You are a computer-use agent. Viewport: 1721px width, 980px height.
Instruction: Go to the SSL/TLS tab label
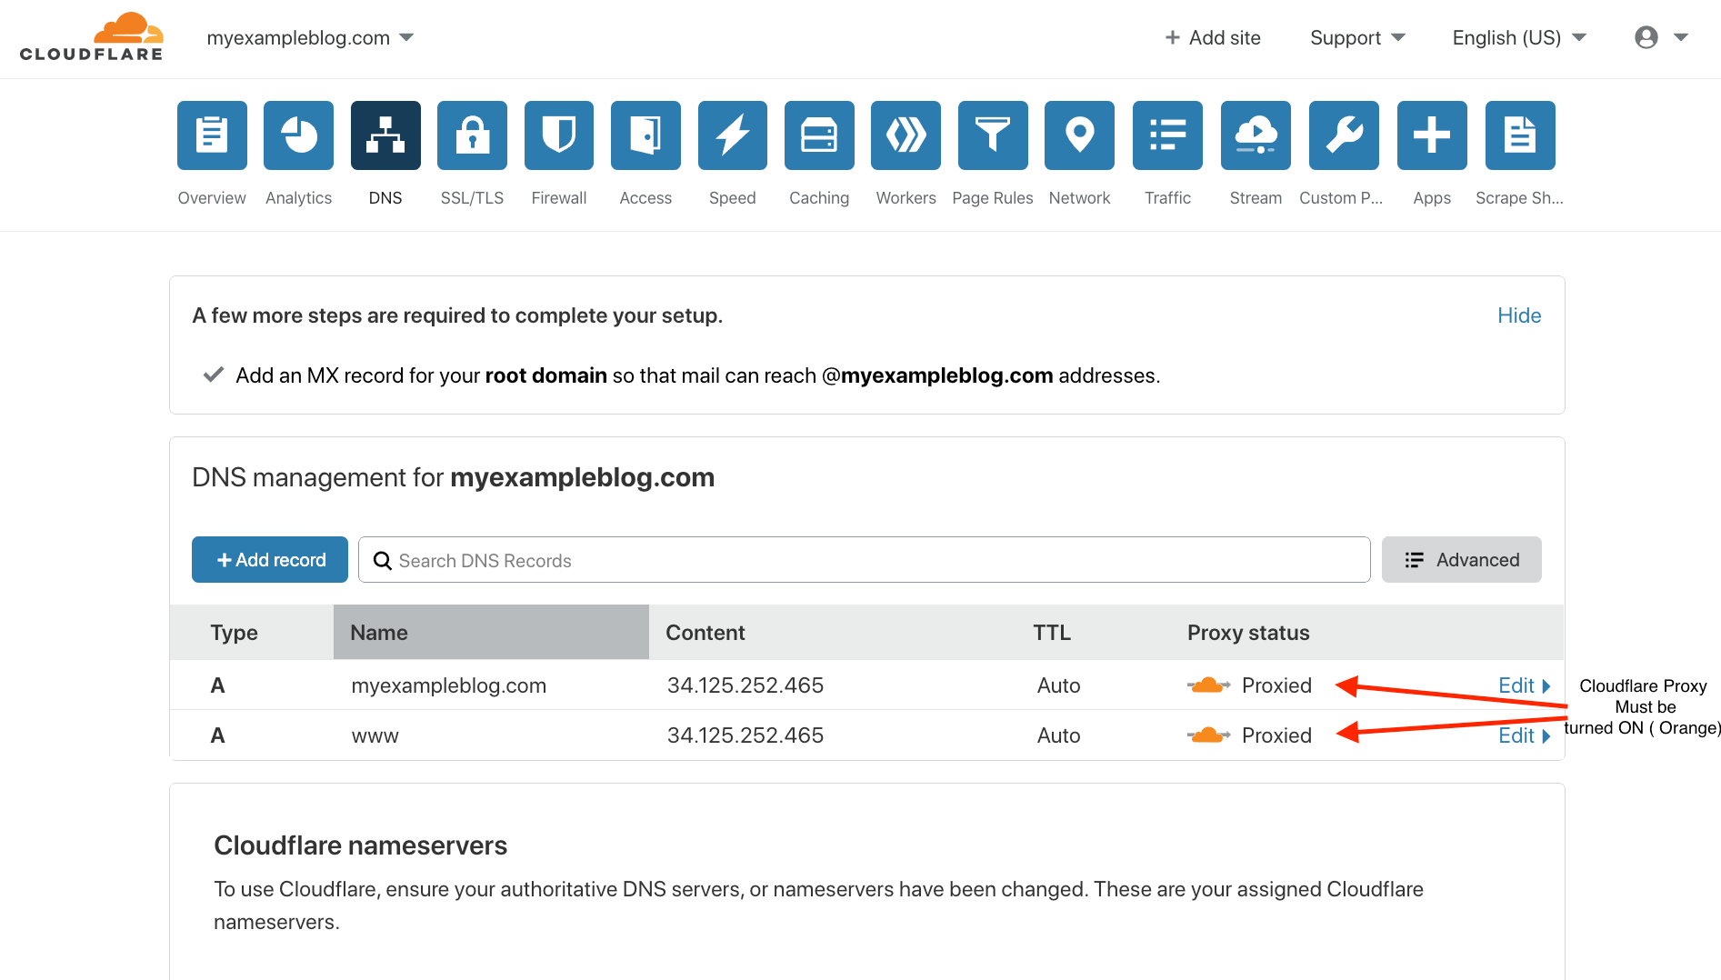[472, 198]
